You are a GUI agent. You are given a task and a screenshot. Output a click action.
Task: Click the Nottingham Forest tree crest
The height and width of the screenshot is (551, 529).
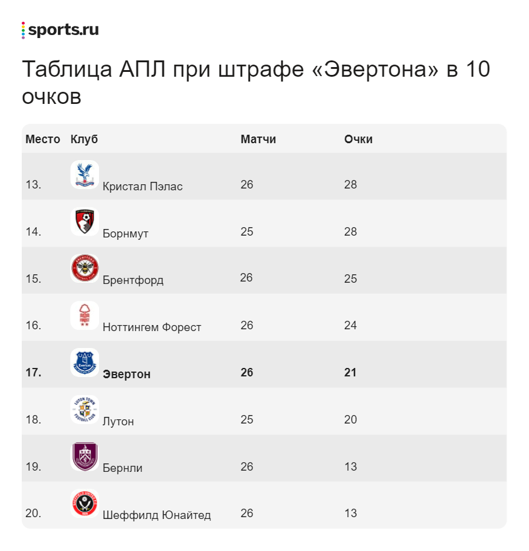[x=85, y=315]
